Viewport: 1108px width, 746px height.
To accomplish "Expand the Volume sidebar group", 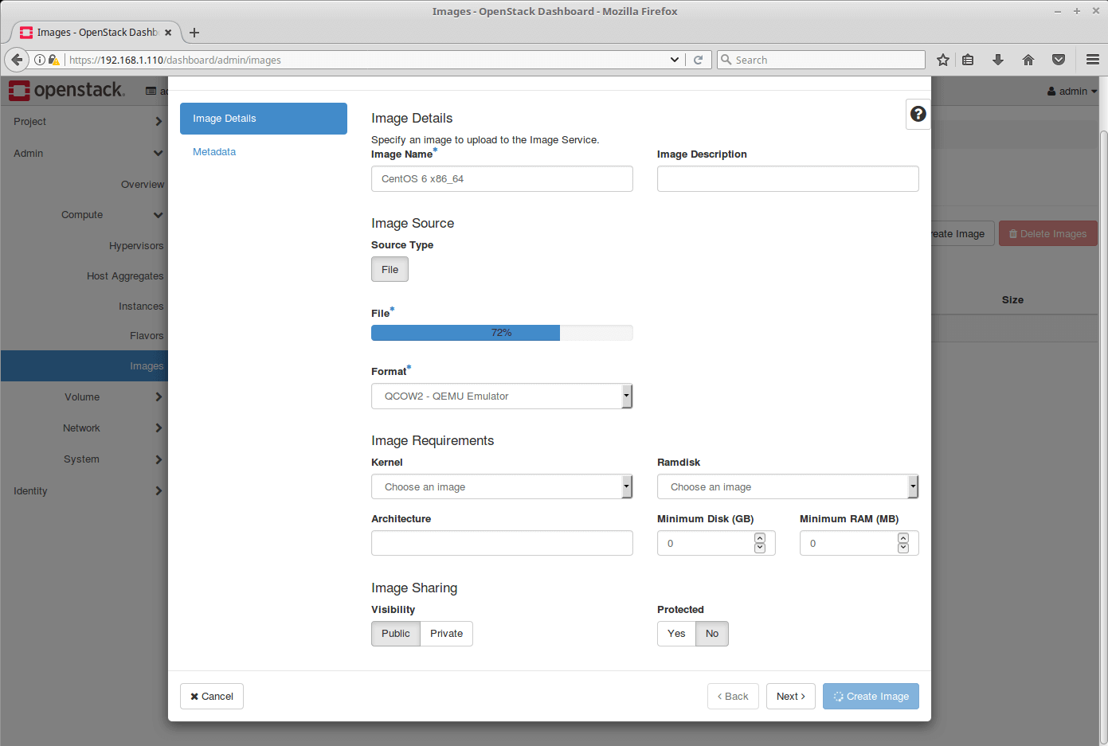I will pos(84,397).
